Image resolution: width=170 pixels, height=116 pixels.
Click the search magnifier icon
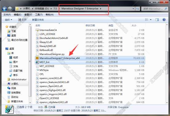tap(166, 9)
